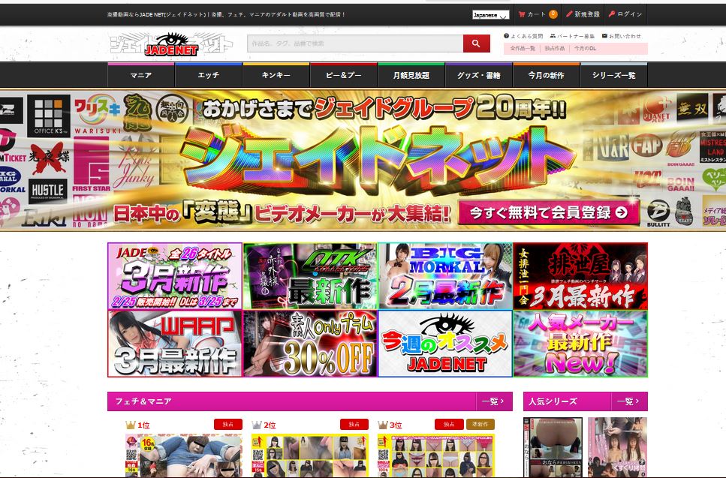Viewport: 726px width, 478px height.
Task: Click the 全作品一覧 link
Action: tap(523, 48)
